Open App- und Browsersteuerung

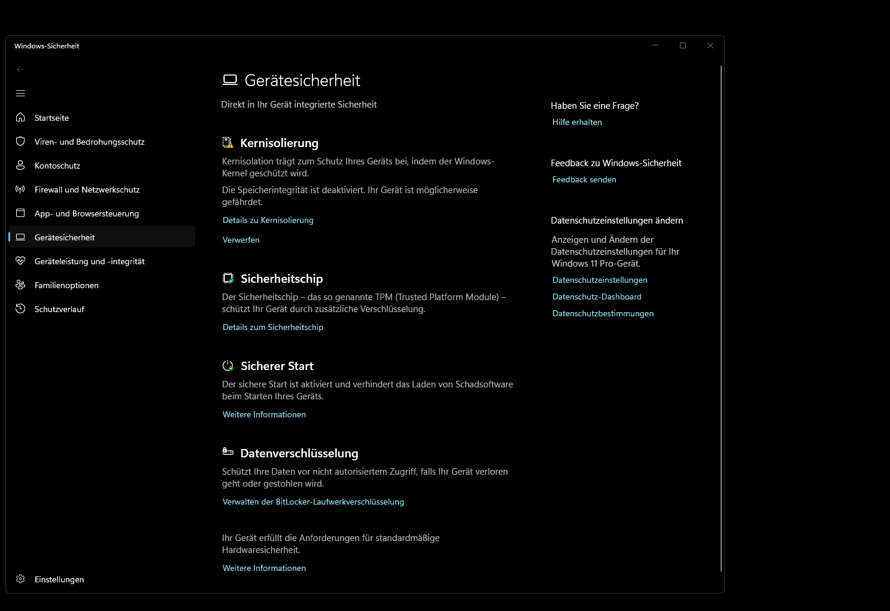pos(87,213)
